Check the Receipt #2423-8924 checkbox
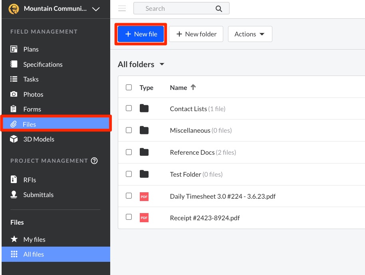The width and height of the screenshot is (365, 275). (x=129, y=217)
